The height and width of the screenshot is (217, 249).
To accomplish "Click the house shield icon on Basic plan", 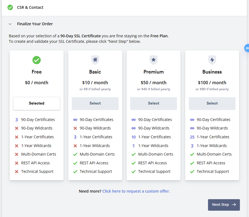I will coord(95,60).
